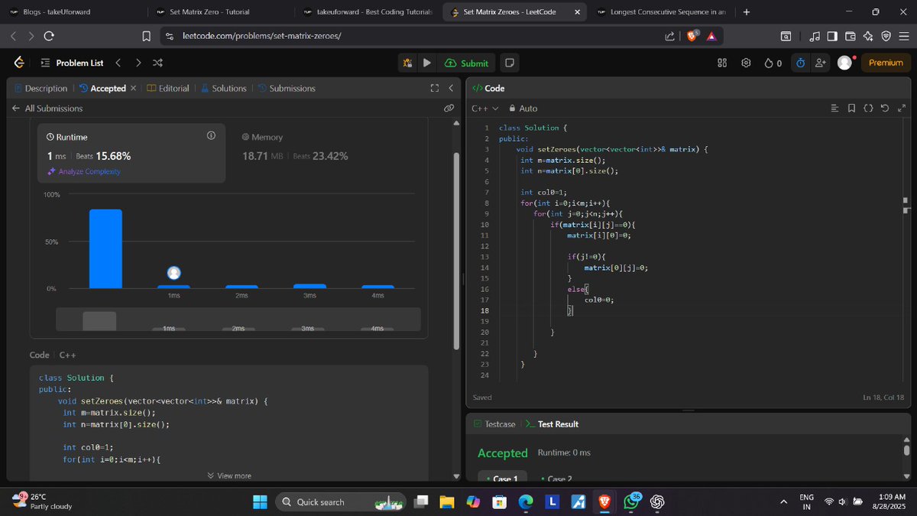Switch to the Test Result tab
The height and width of the screenshot is (516, 917).
point(557,424)
